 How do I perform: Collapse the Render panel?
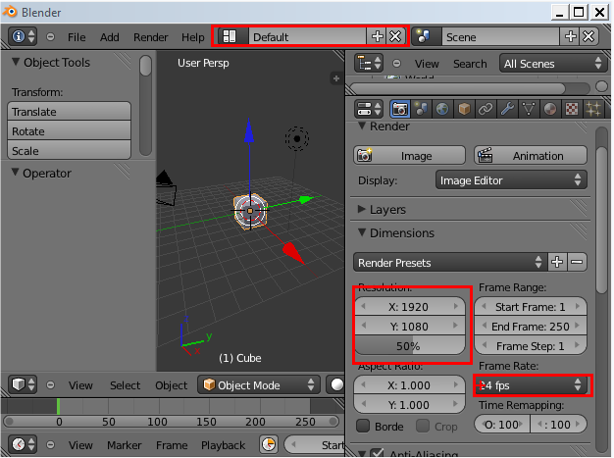coord(362,127)
